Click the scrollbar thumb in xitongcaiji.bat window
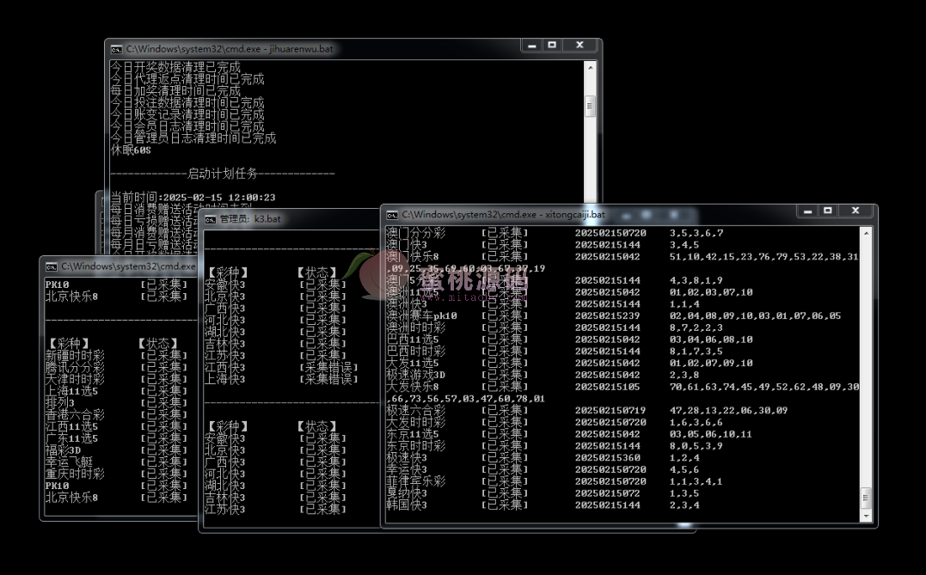 866,499
